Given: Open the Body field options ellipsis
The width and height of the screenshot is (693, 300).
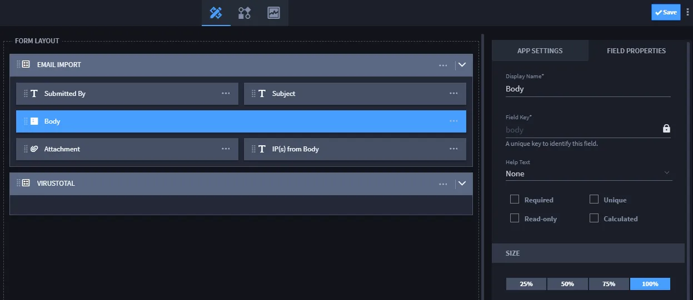Looking at the screenshot, I should pos(453,121).
